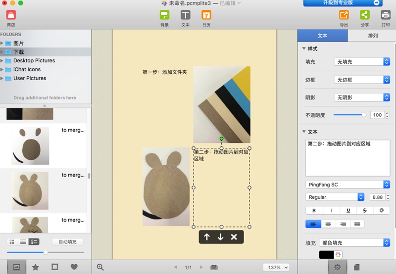Screen dimensions: 396x274
Task: Expand the 图片 folder
Action: [2, 43]
